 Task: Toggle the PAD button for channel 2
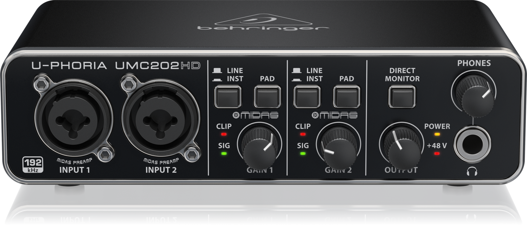[x=347, y=97]
